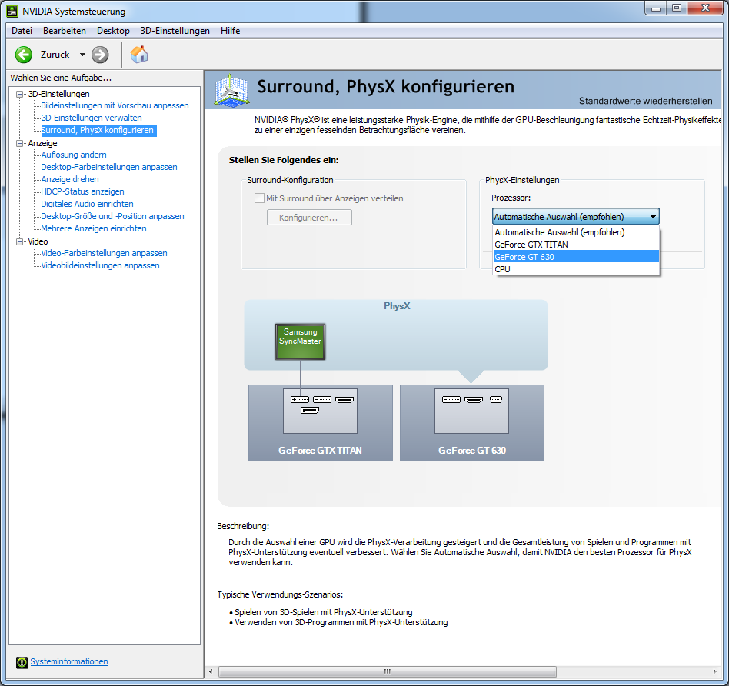The width and height of the screenshot is (729, 686).
Task: Open the Desktop menu
Action: (x=114, y=31)
